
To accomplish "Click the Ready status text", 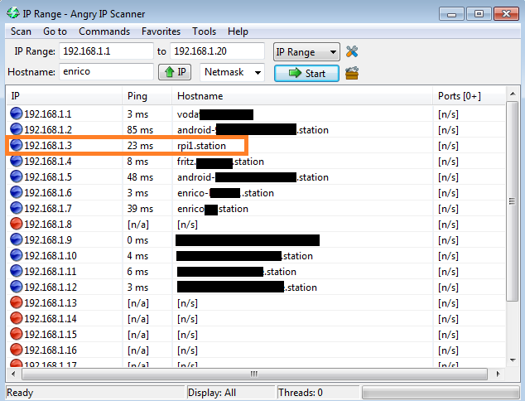I will point(20,392).
